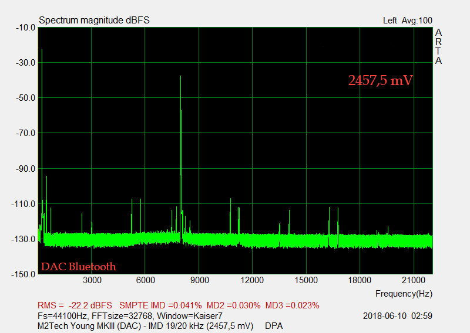Click the 'SMPTE IMD =0.041%' readout
Viewport: 470px width, 333px height.
(x=160, y=305)
